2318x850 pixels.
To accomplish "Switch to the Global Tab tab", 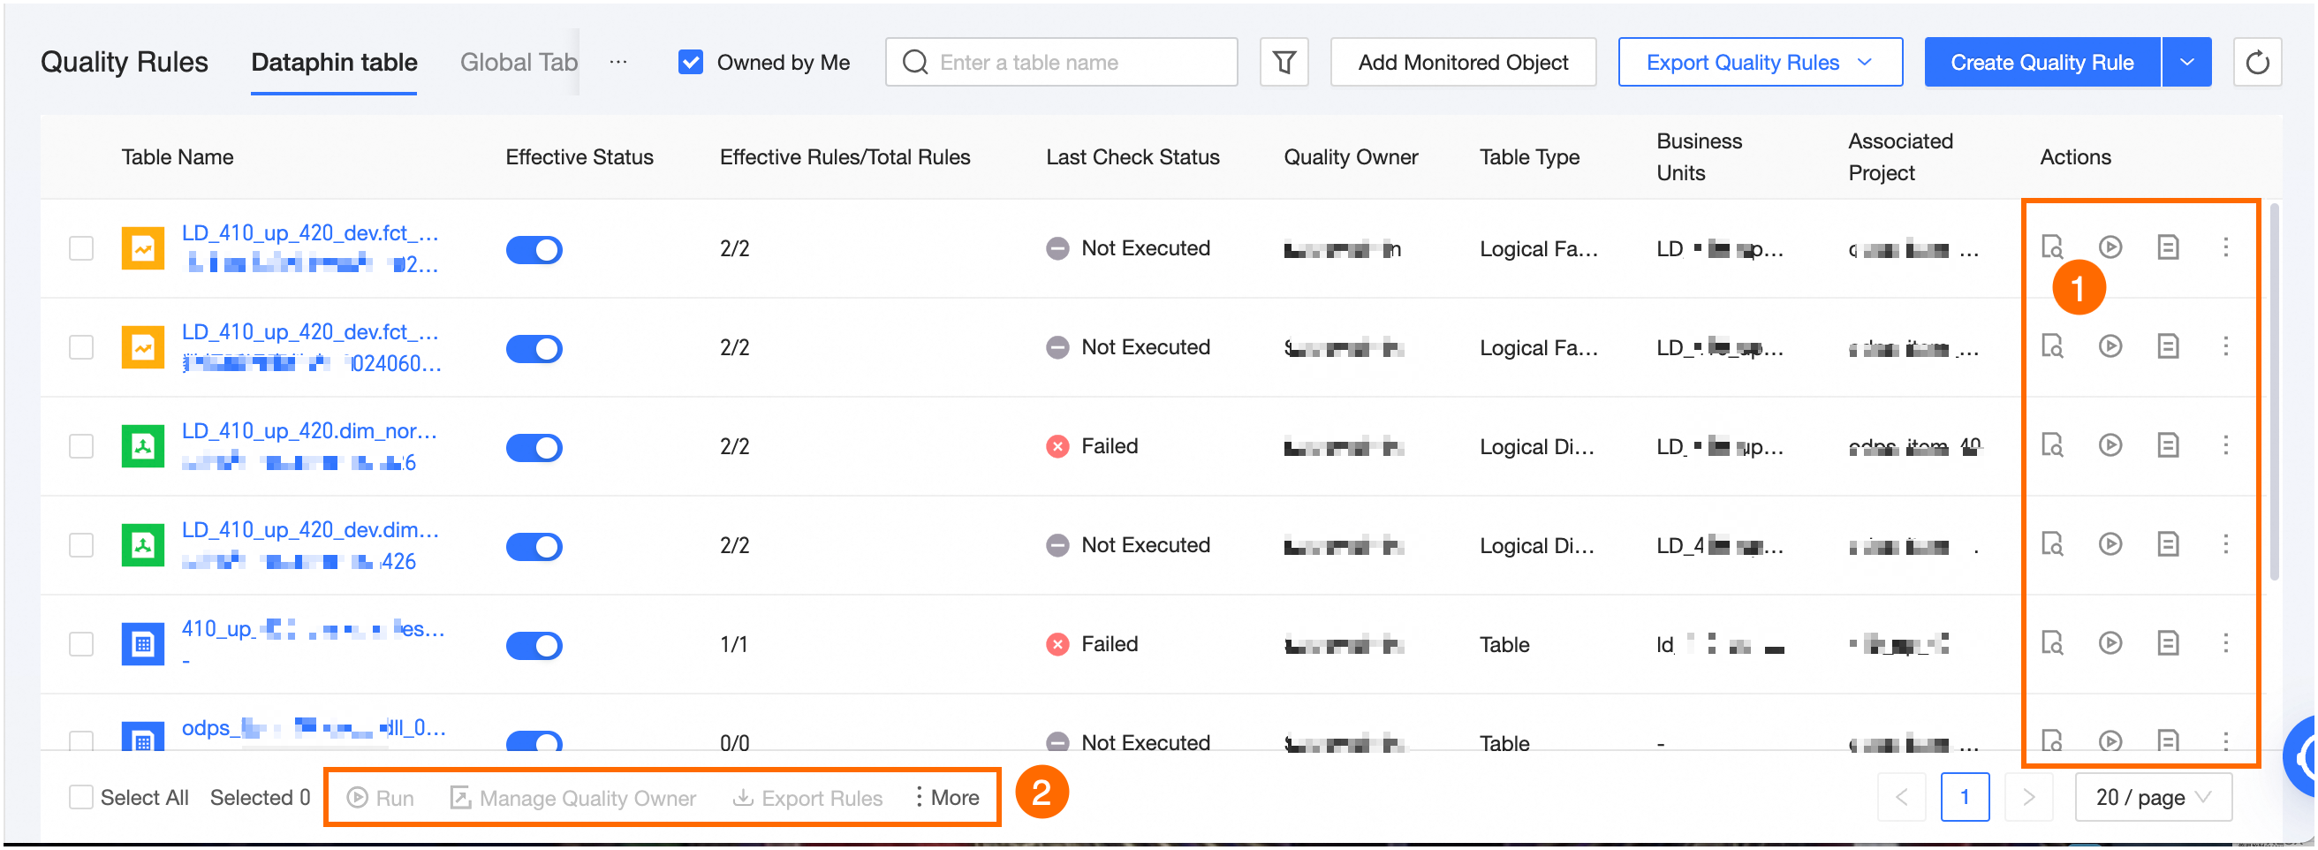I will [x=519, y=62].
